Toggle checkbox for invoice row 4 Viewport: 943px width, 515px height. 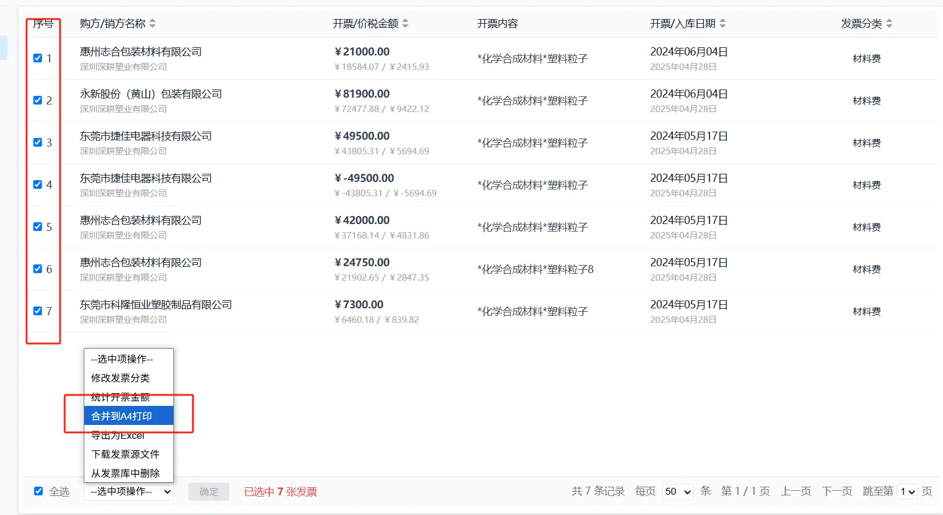point(38,185)
